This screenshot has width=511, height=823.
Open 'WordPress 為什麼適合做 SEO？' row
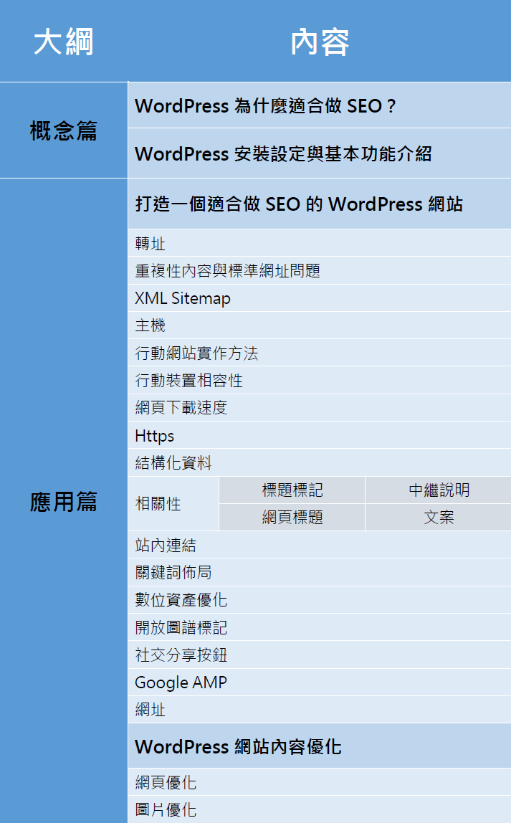click(266, 106)
